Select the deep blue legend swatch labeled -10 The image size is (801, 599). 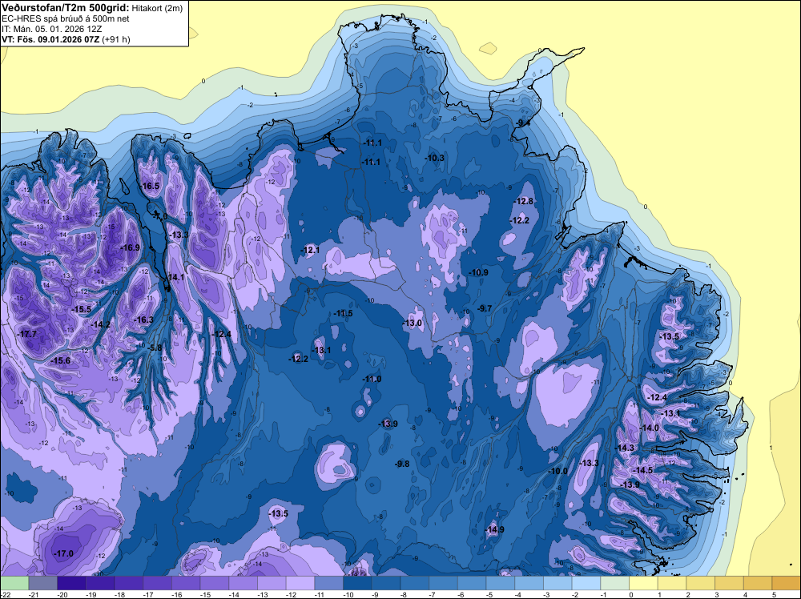coord(357,583)
